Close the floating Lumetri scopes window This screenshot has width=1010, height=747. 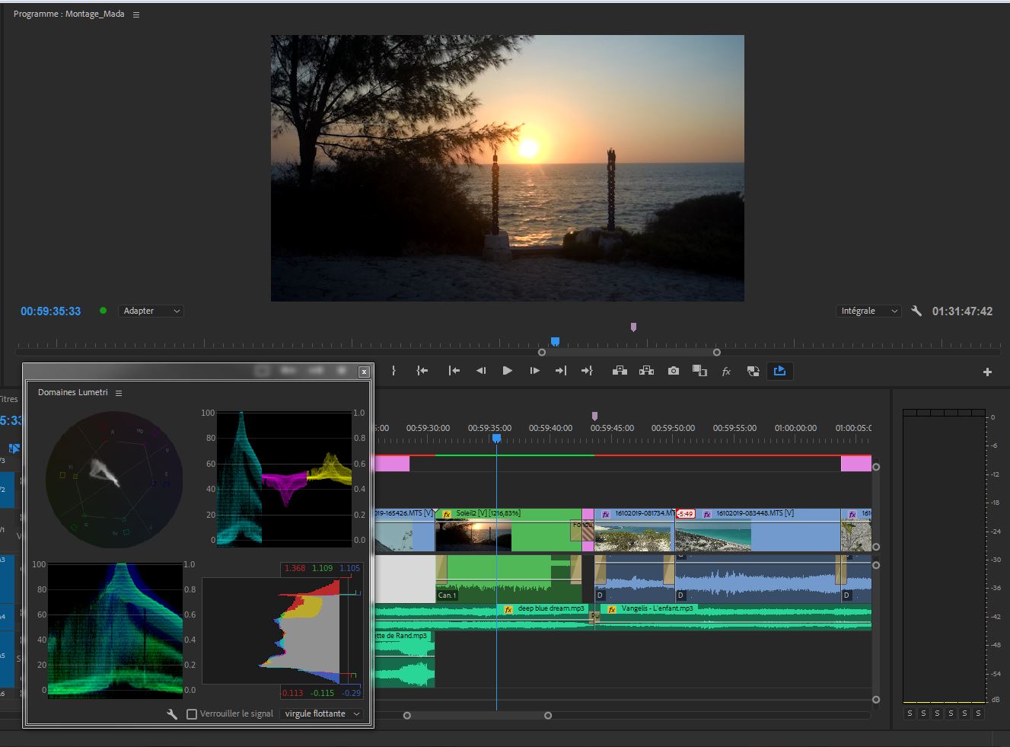[x=364, y=372]
